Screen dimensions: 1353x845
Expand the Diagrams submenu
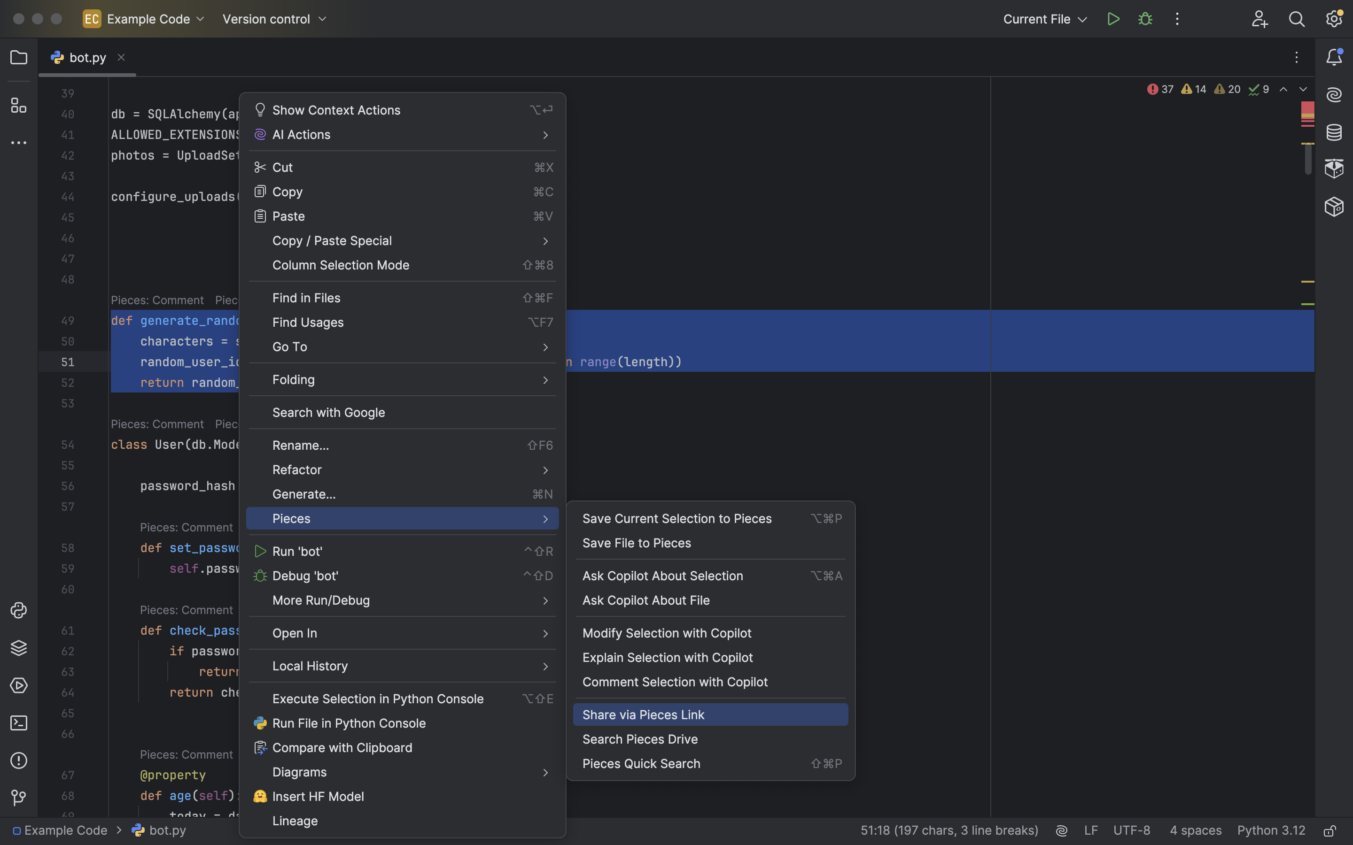[402, 772]
